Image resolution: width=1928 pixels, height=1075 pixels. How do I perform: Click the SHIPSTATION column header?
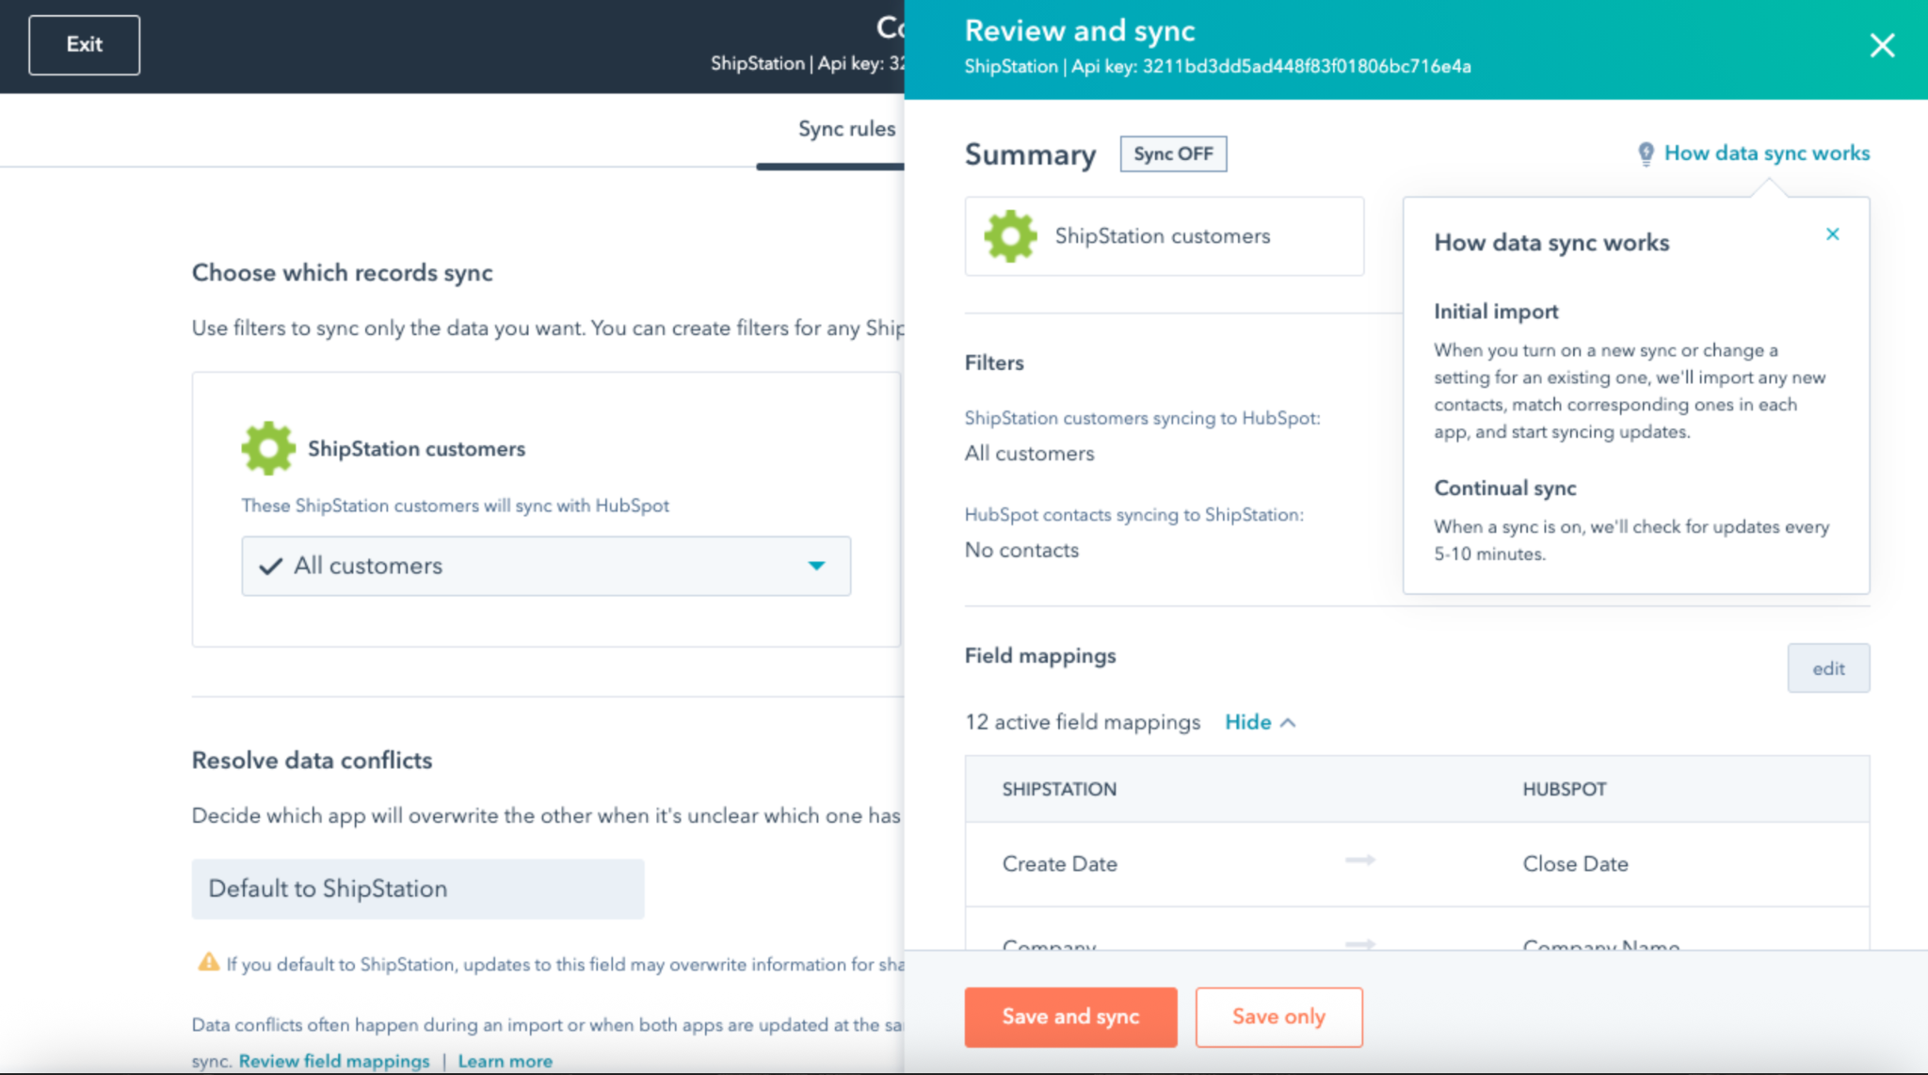(x=1059, y=789)
